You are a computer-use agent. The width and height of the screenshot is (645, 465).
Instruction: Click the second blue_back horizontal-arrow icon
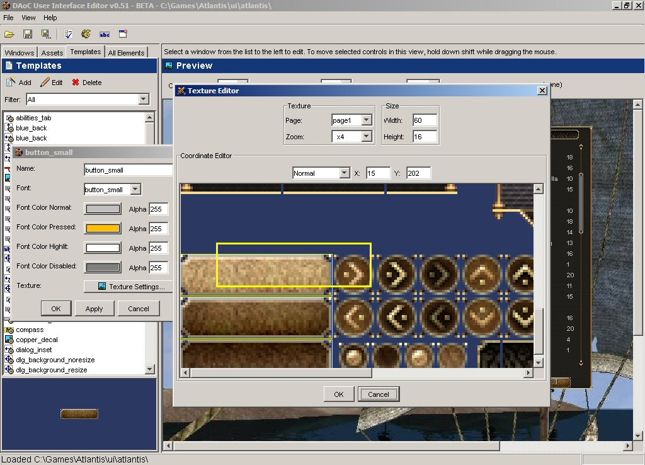9,138
